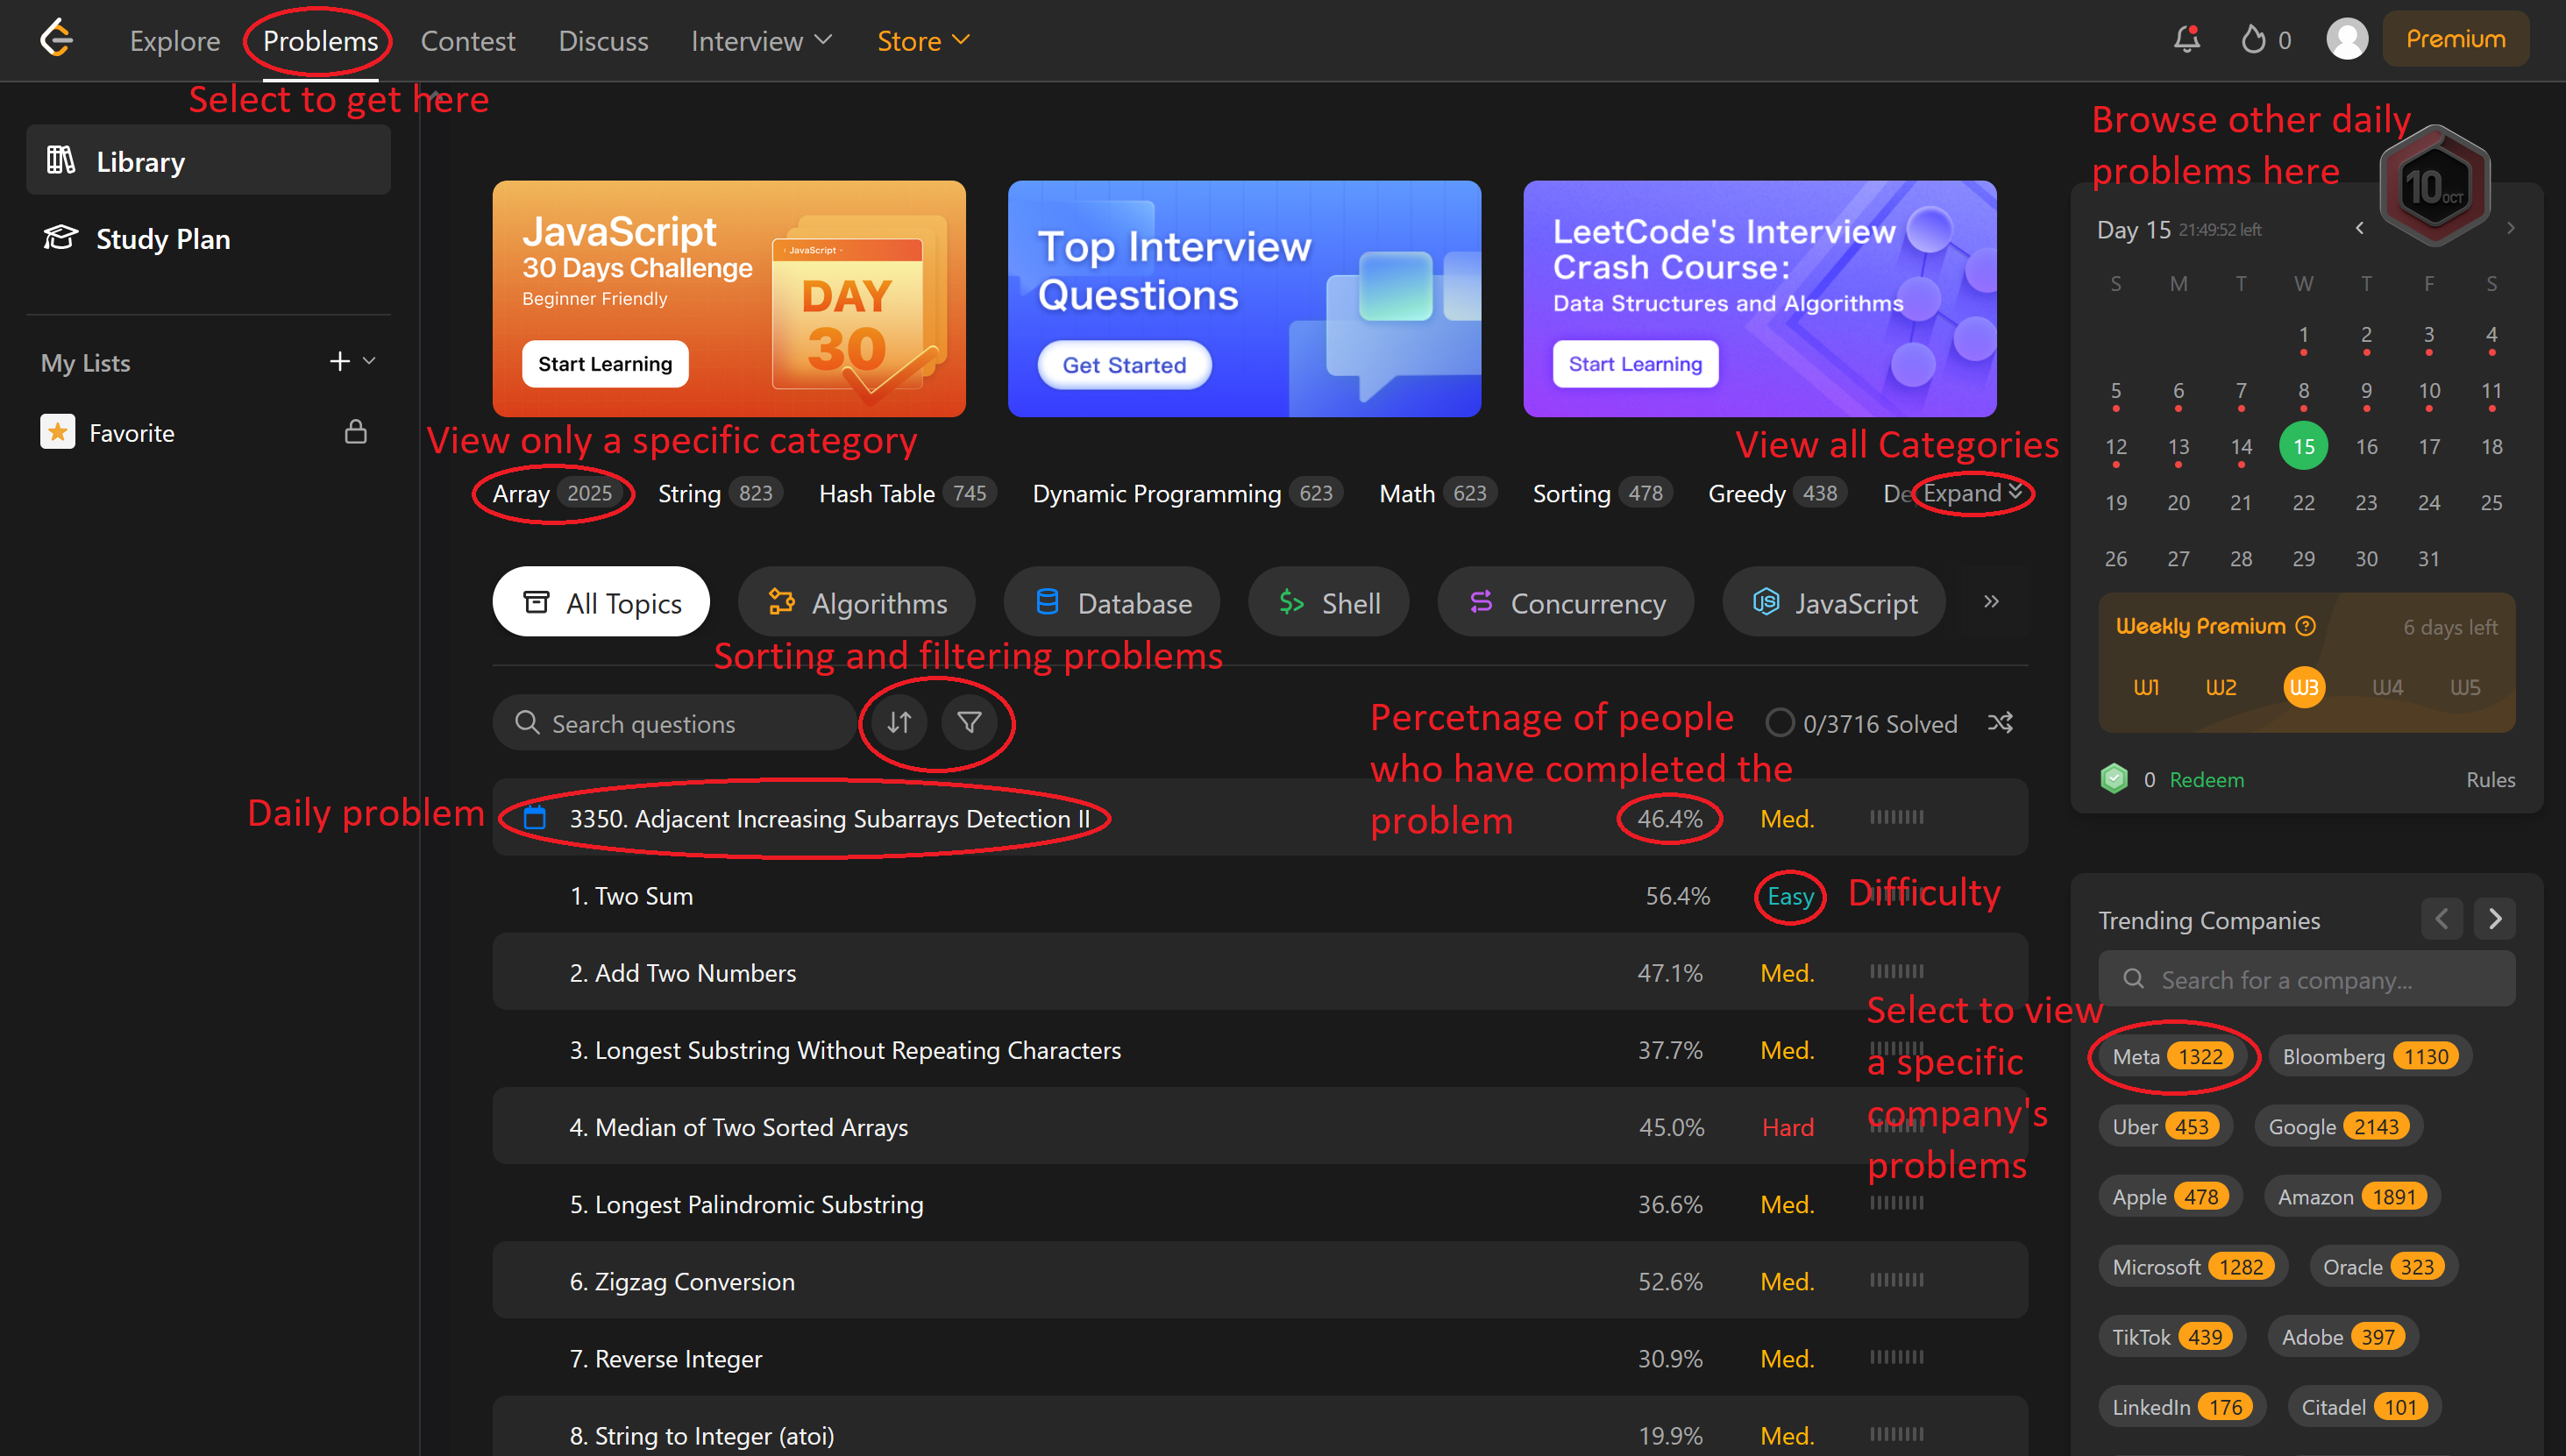Open the Problems nav tab
The width and height of the screenshot is (2566, 1456).
pyautogui.click(x=320, y=40)
